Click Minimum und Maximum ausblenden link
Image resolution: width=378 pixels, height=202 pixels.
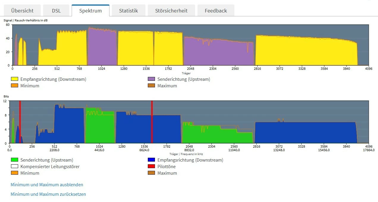coord(47,184)
